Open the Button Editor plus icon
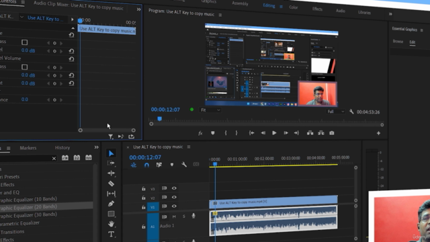 click(378, 133)
